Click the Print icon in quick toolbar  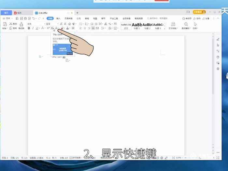coord(25,18)
